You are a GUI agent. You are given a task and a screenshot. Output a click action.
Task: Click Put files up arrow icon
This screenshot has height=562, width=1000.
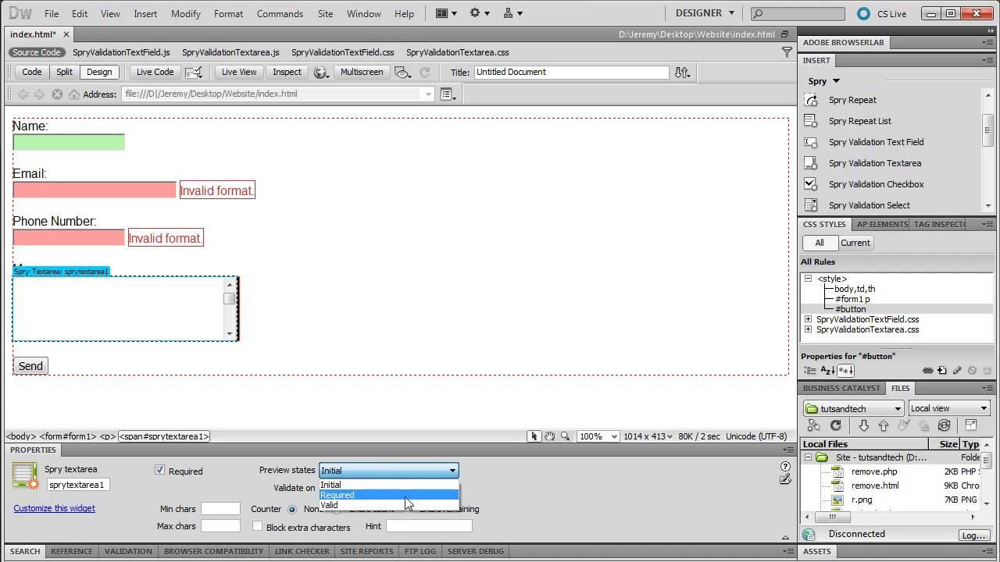[884, 425]
